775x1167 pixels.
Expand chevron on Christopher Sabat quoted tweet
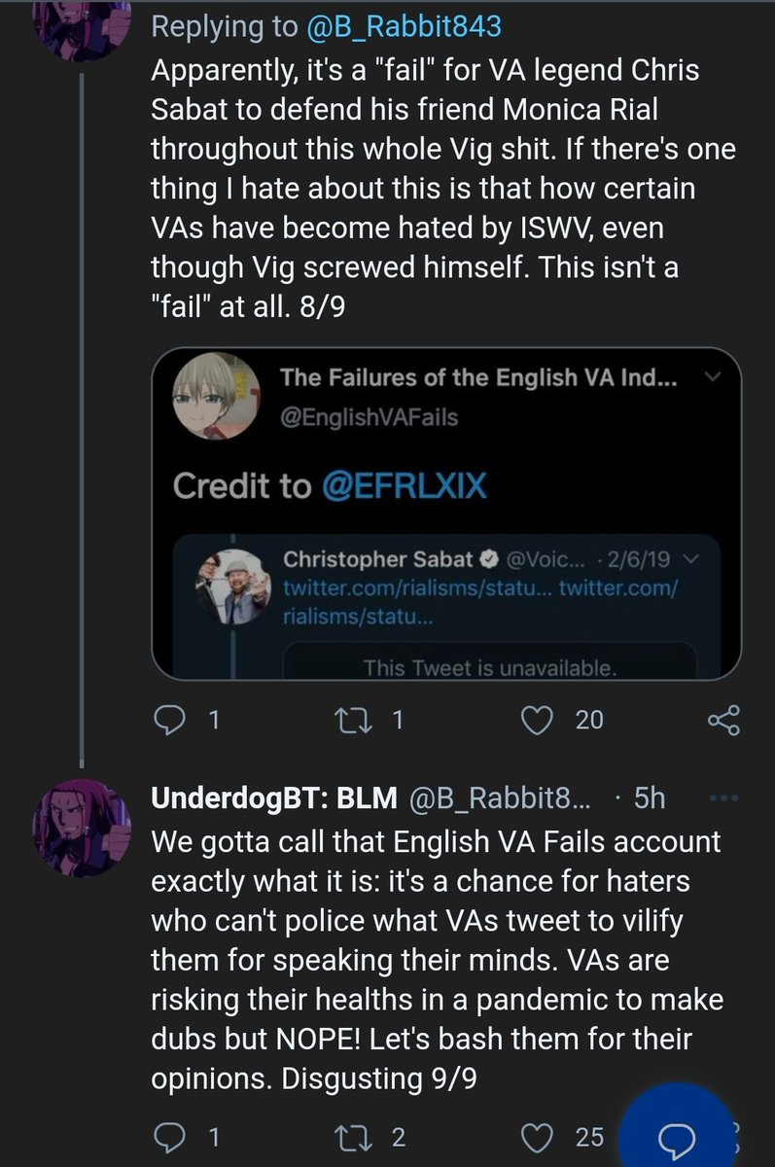coord(692,559)
